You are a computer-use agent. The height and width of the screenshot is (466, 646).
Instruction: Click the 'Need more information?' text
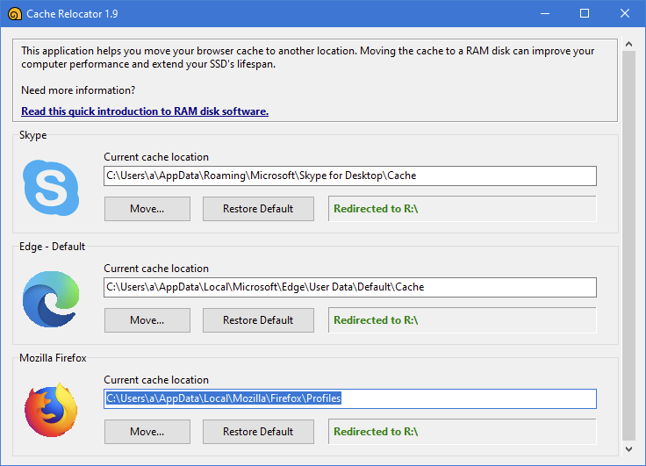pyautogui.click(x=78, y=90)
